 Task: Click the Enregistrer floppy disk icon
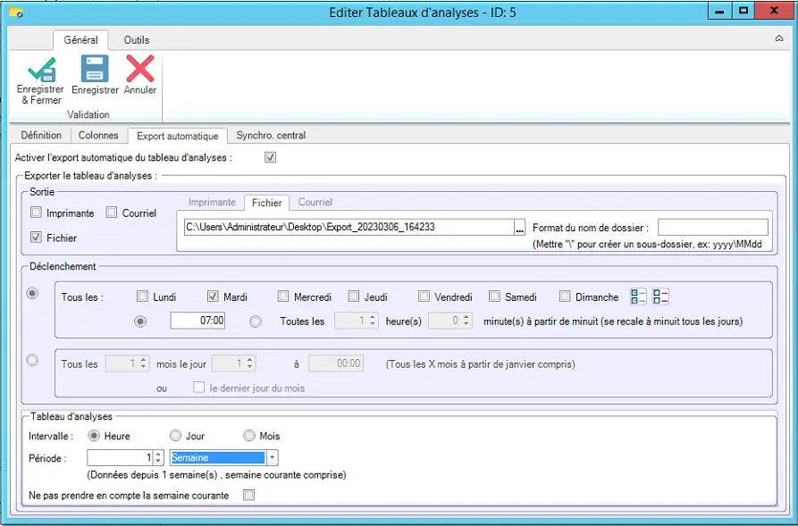[95, 69]
